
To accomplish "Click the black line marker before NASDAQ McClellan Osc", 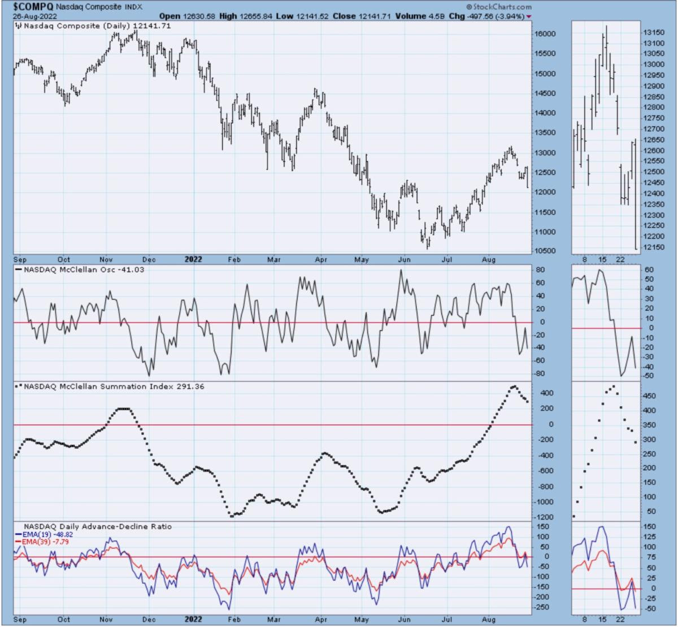I will 19,271.
